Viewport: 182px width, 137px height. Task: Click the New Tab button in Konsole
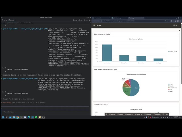pyautogui.click(x=5, y=20)
